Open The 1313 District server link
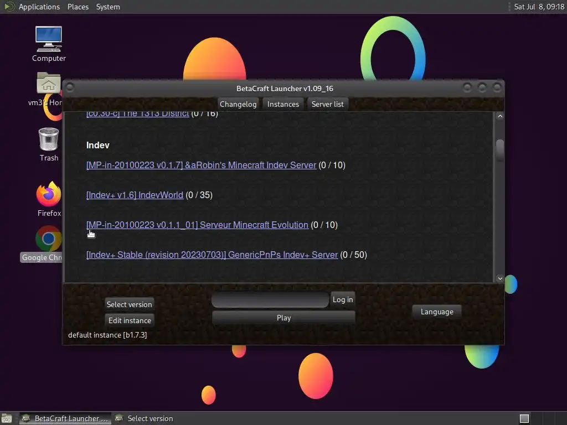The width and height of the screenshot is (567, 425). 138,114
